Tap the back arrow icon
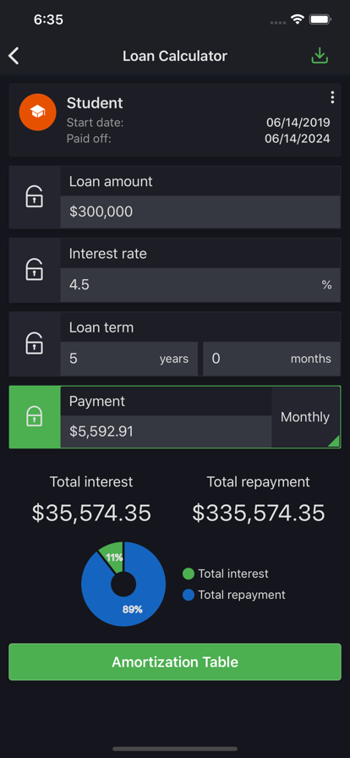This screenshot has height=758, width=350. (x=14, y=56)
